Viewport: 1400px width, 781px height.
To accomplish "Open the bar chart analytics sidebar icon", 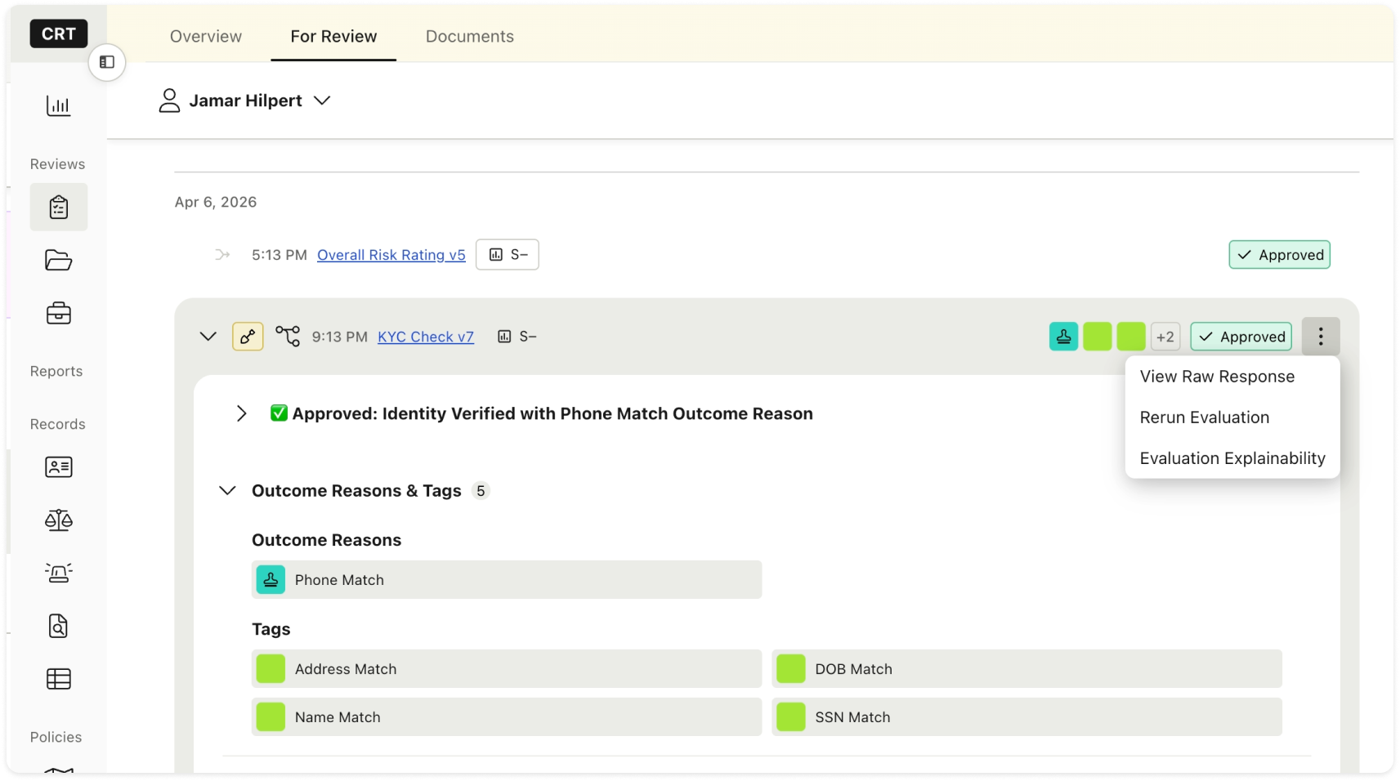I will (59, 105).
